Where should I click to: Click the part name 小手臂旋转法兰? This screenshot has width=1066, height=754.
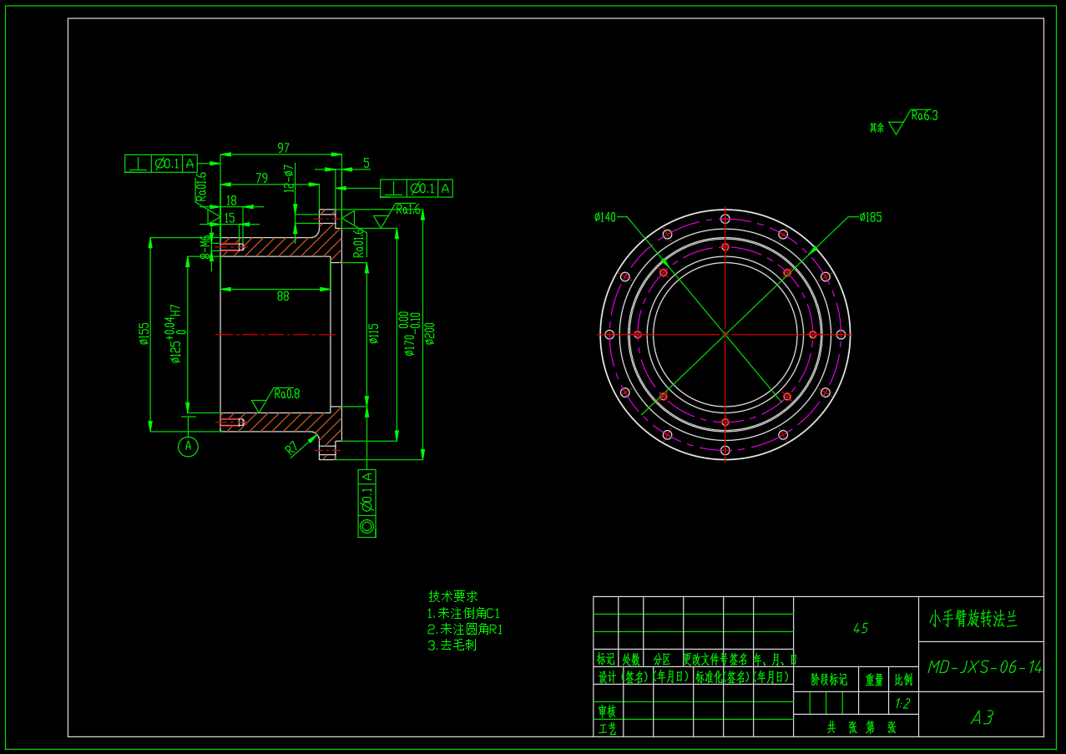pos(973,619)
